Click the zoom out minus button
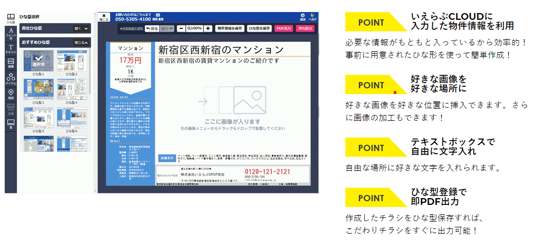The image size is (535, 242). pos(181,28)
